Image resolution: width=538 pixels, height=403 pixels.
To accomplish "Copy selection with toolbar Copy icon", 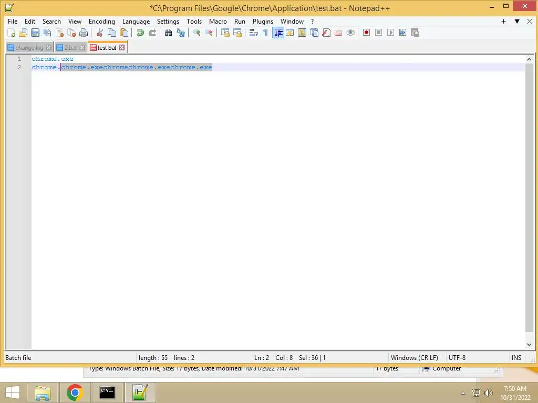I will [x=112, y=33].
